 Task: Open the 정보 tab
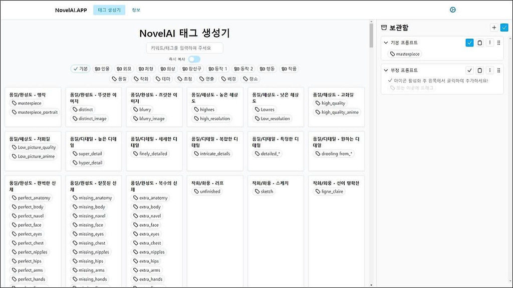[x=136, y=10]
